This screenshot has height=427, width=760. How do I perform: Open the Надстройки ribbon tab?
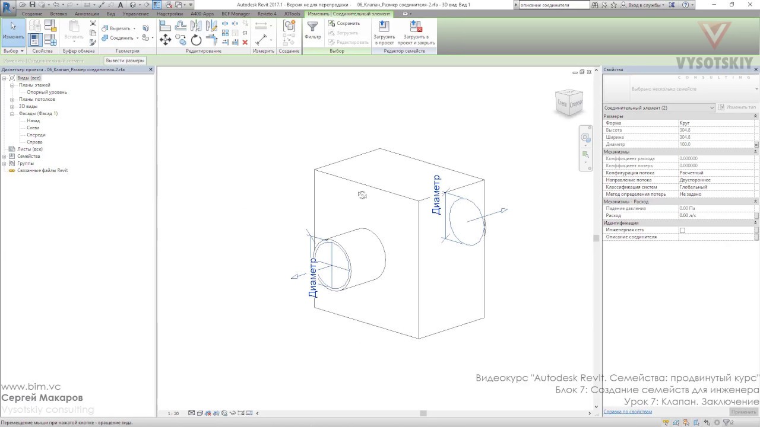pos(170,14)
